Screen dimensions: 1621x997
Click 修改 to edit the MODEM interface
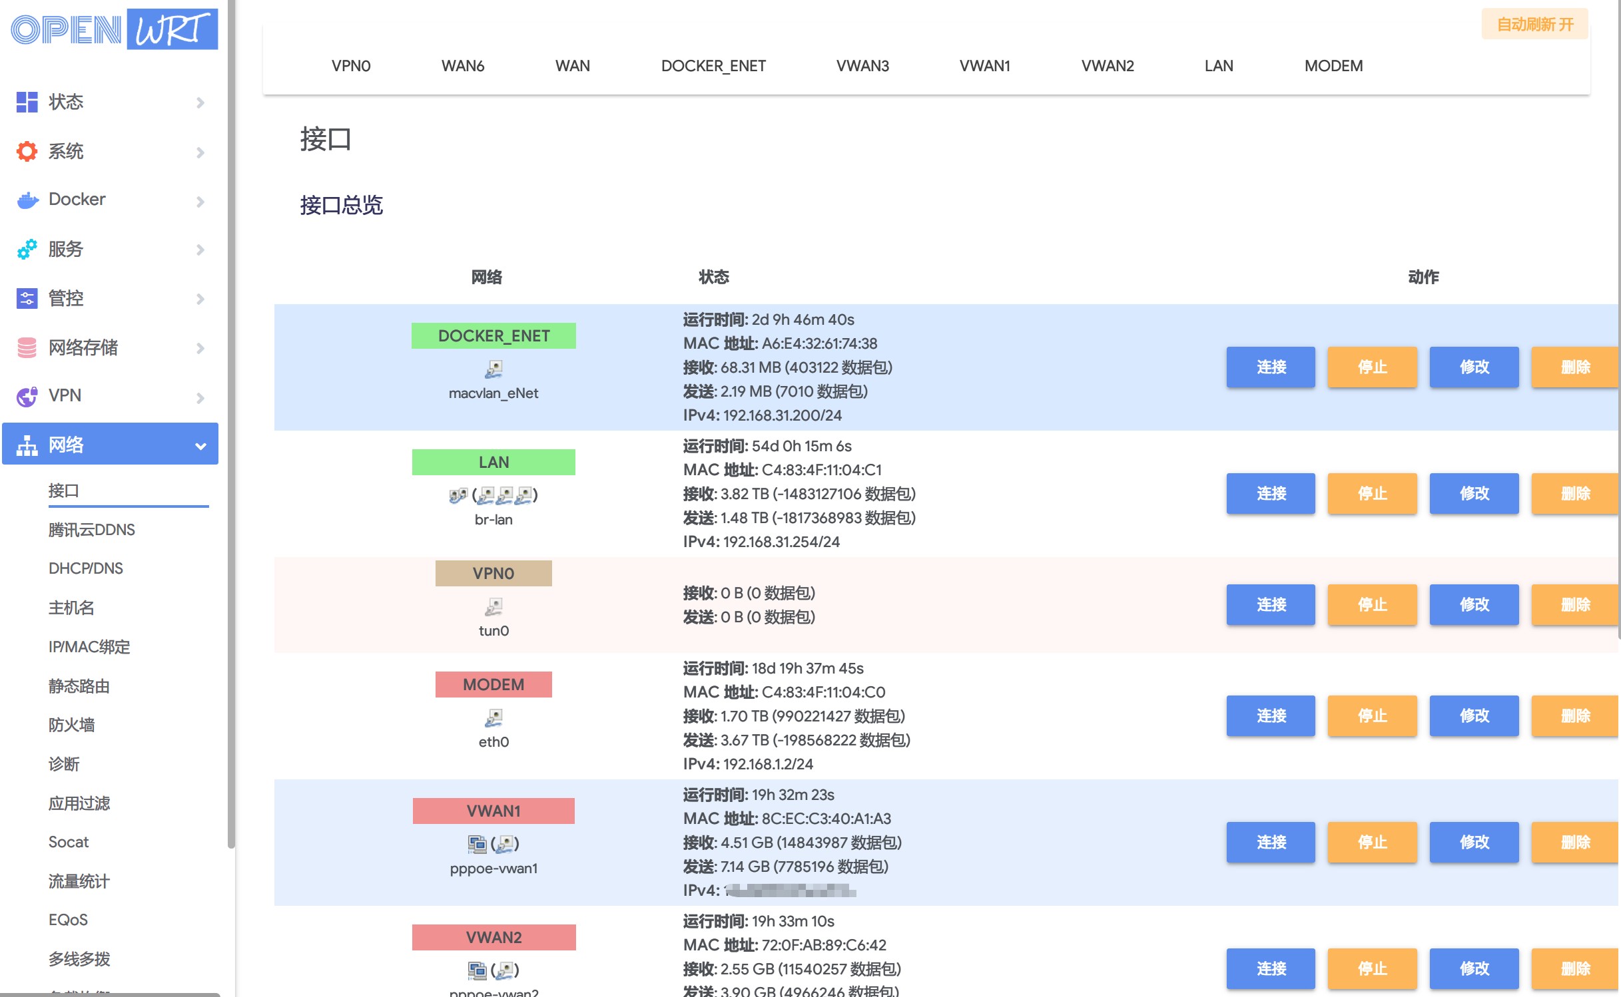coord(1473,715)
